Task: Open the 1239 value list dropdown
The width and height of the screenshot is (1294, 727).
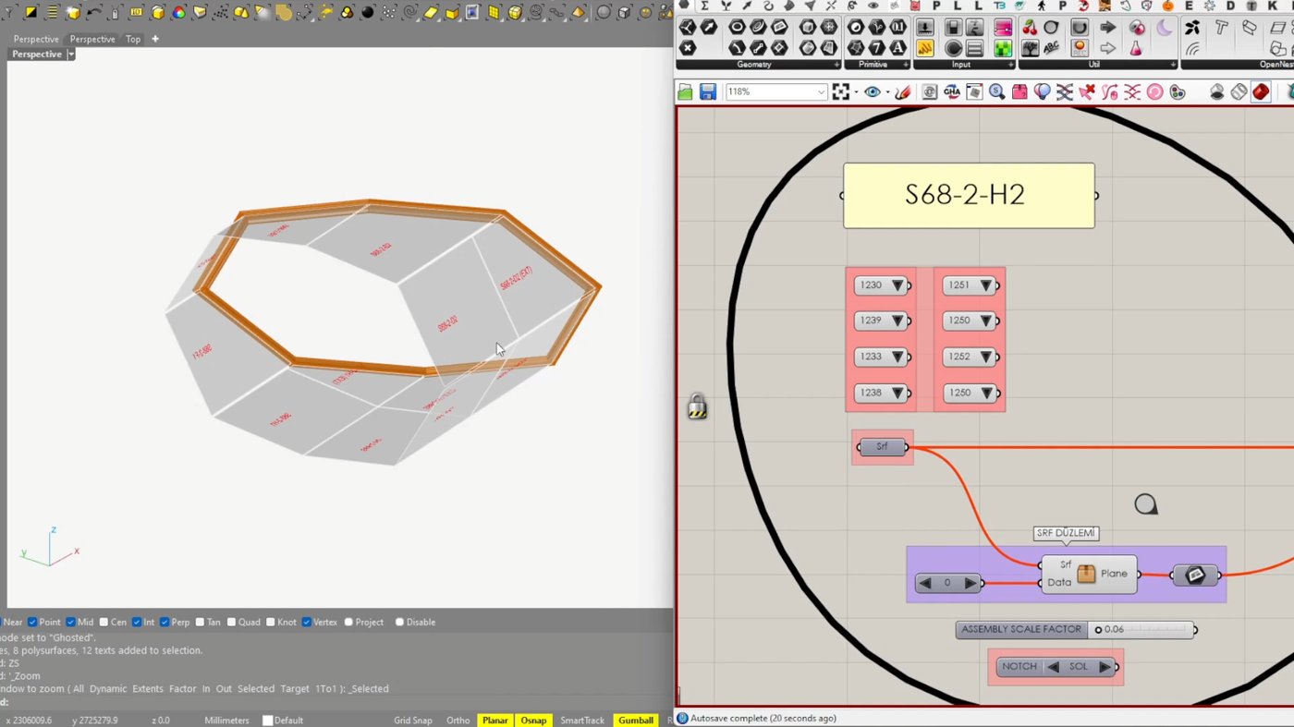Action: 897,321
